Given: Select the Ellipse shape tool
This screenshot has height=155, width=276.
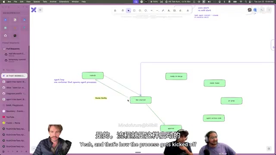Looking at the screenshot, I should (x=146, y=10).
